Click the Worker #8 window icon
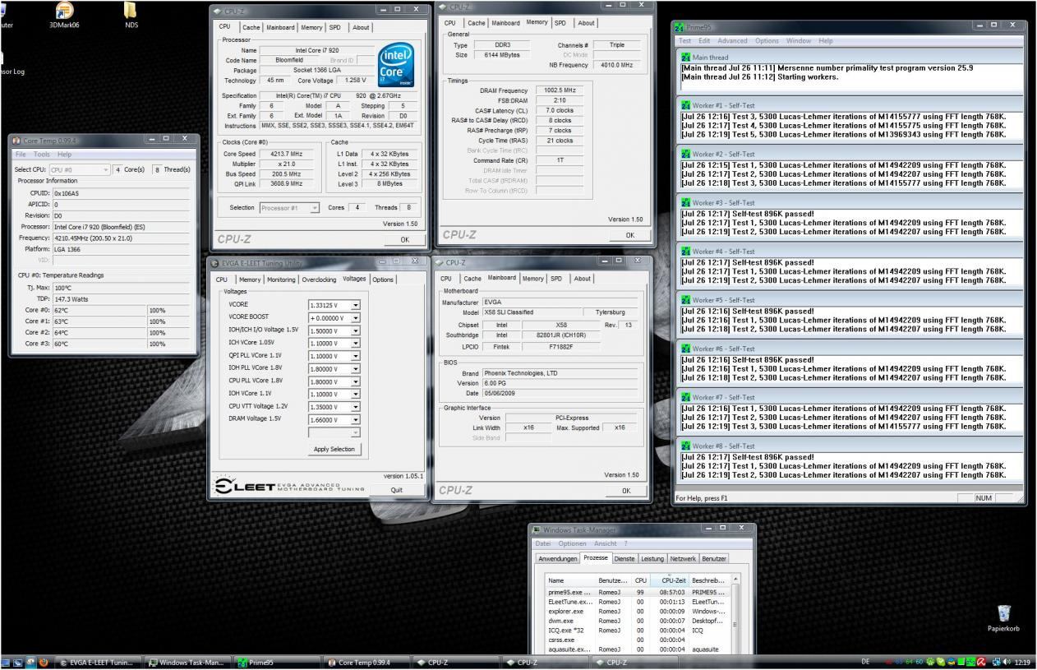 click(685, 446)
